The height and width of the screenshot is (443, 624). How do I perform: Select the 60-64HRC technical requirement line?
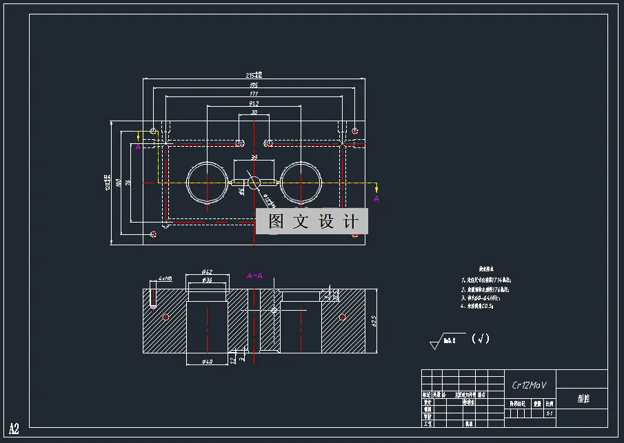tap(481, 298)
